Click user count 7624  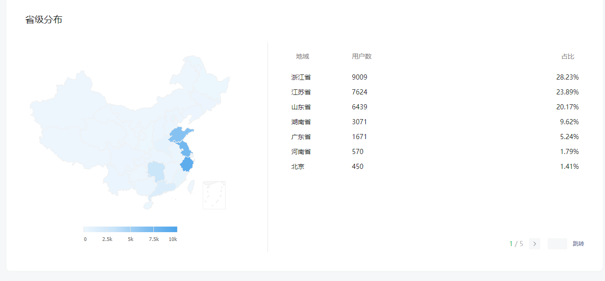[x=359, y=92]
